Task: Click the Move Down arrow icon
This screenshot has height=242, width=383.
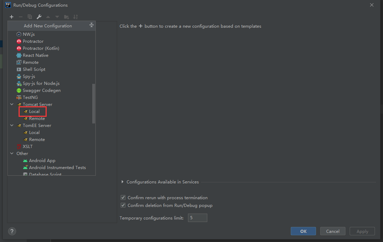Action: (57, 17)
